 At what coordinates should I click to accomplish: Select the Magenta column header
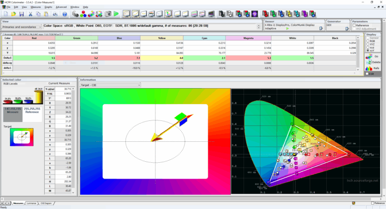(249, 38)
